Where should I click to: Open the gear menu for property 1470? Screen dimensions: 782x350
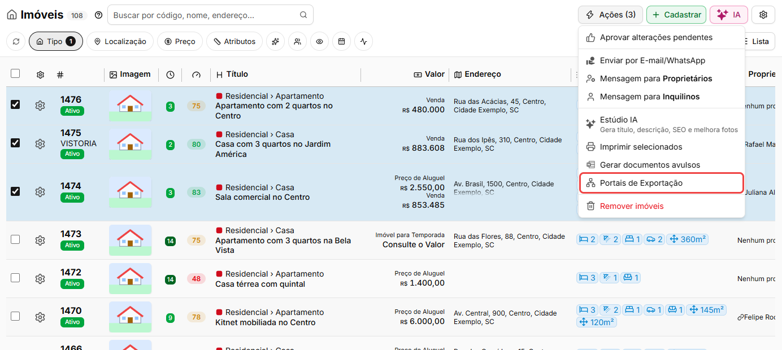pyautogui.click(x=40, y=317)
